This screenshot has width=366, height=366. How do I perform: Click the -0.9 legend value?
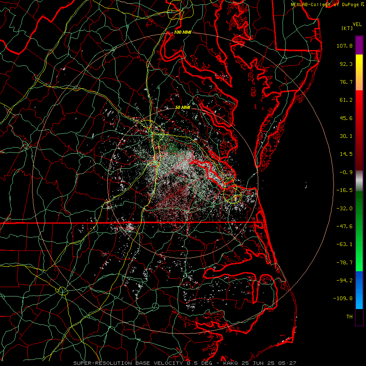(346, 172)
